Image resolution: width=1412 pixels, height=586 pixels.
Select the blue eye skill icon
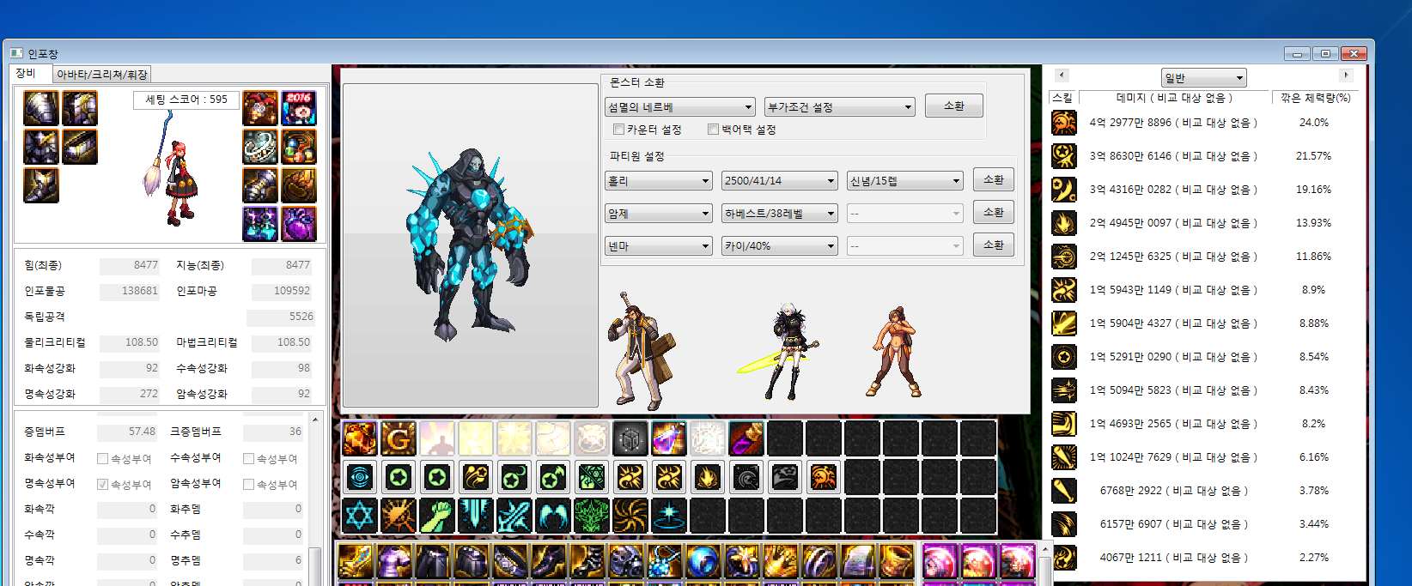[360, 477]
